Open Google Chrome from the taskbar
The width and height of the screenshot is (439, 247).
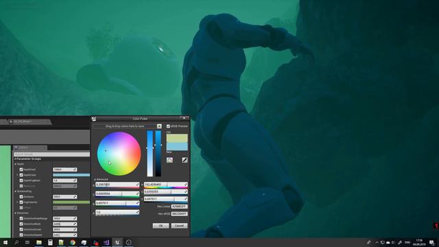click(73, 242)
